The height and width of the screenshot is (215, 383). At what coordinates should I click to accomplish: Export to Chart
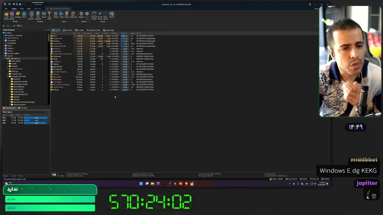61,15
